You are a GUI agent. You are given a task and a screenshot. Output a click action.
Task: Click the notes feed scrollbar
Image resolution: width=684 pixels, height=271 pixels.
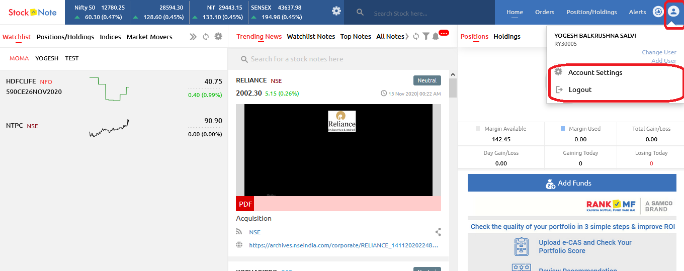[453, 88]
